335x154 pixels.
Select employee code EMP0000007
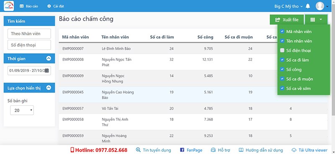[x=73, y=49]
